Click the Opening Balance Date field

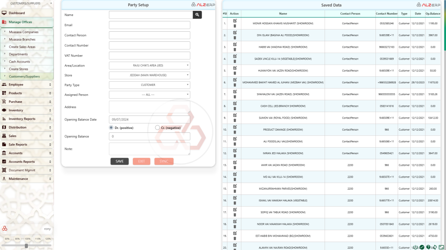coord(149,119)
